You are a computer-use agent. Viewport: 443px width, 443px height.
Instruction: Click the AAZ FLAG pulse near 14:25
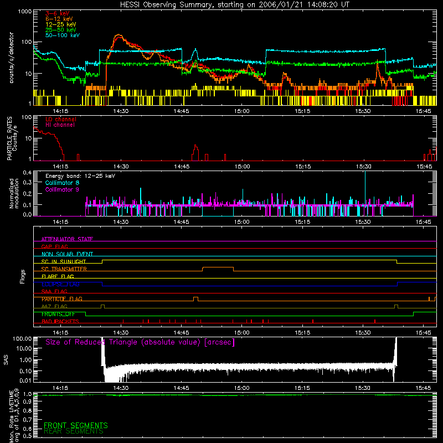coord(102,306)
